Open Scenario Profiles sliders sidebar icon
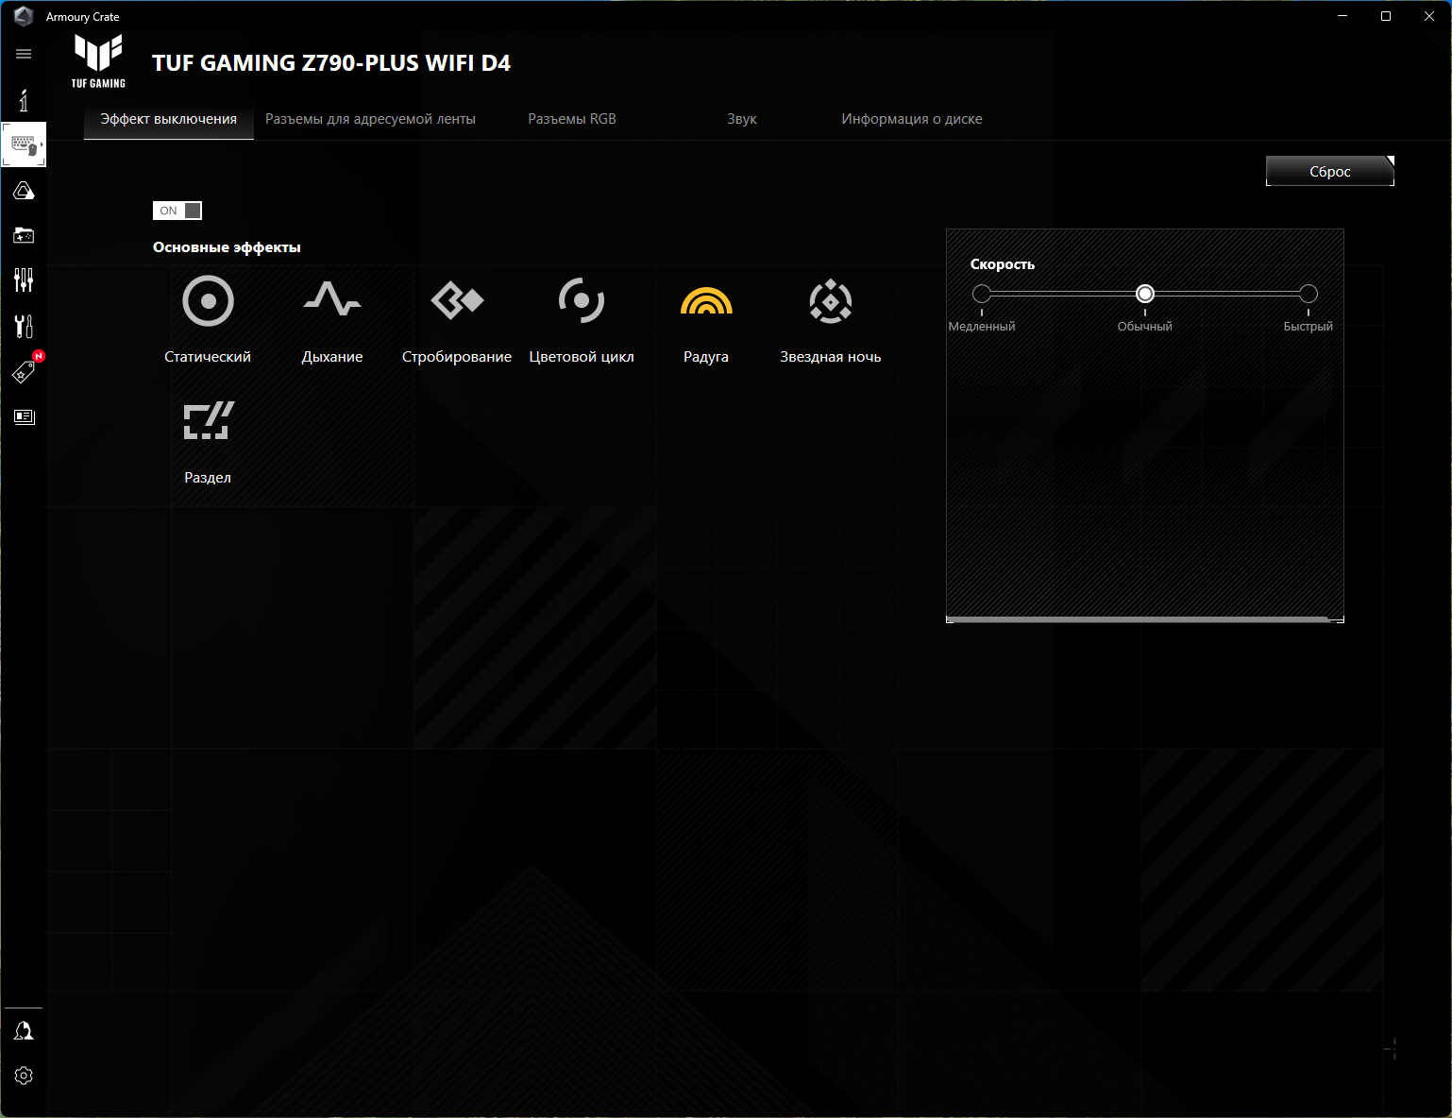The height and width of the screenshot is (1118, 1452). tap(24, 279)
